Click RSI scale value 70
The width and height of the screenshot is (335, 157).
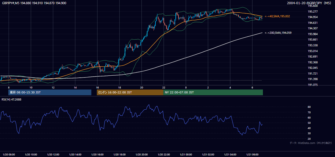(309, 112)
